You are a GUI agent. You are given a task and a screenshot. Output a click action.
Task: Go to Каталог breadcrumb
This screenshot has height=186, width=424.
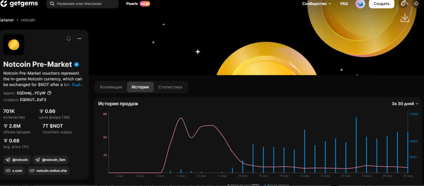[x=7, y=20]
